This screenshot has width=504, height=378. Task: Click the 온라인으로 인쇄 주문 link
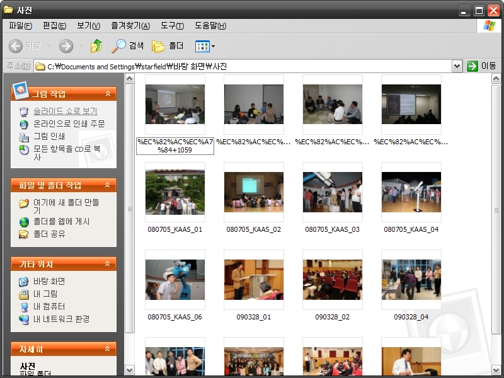[69, 123]
